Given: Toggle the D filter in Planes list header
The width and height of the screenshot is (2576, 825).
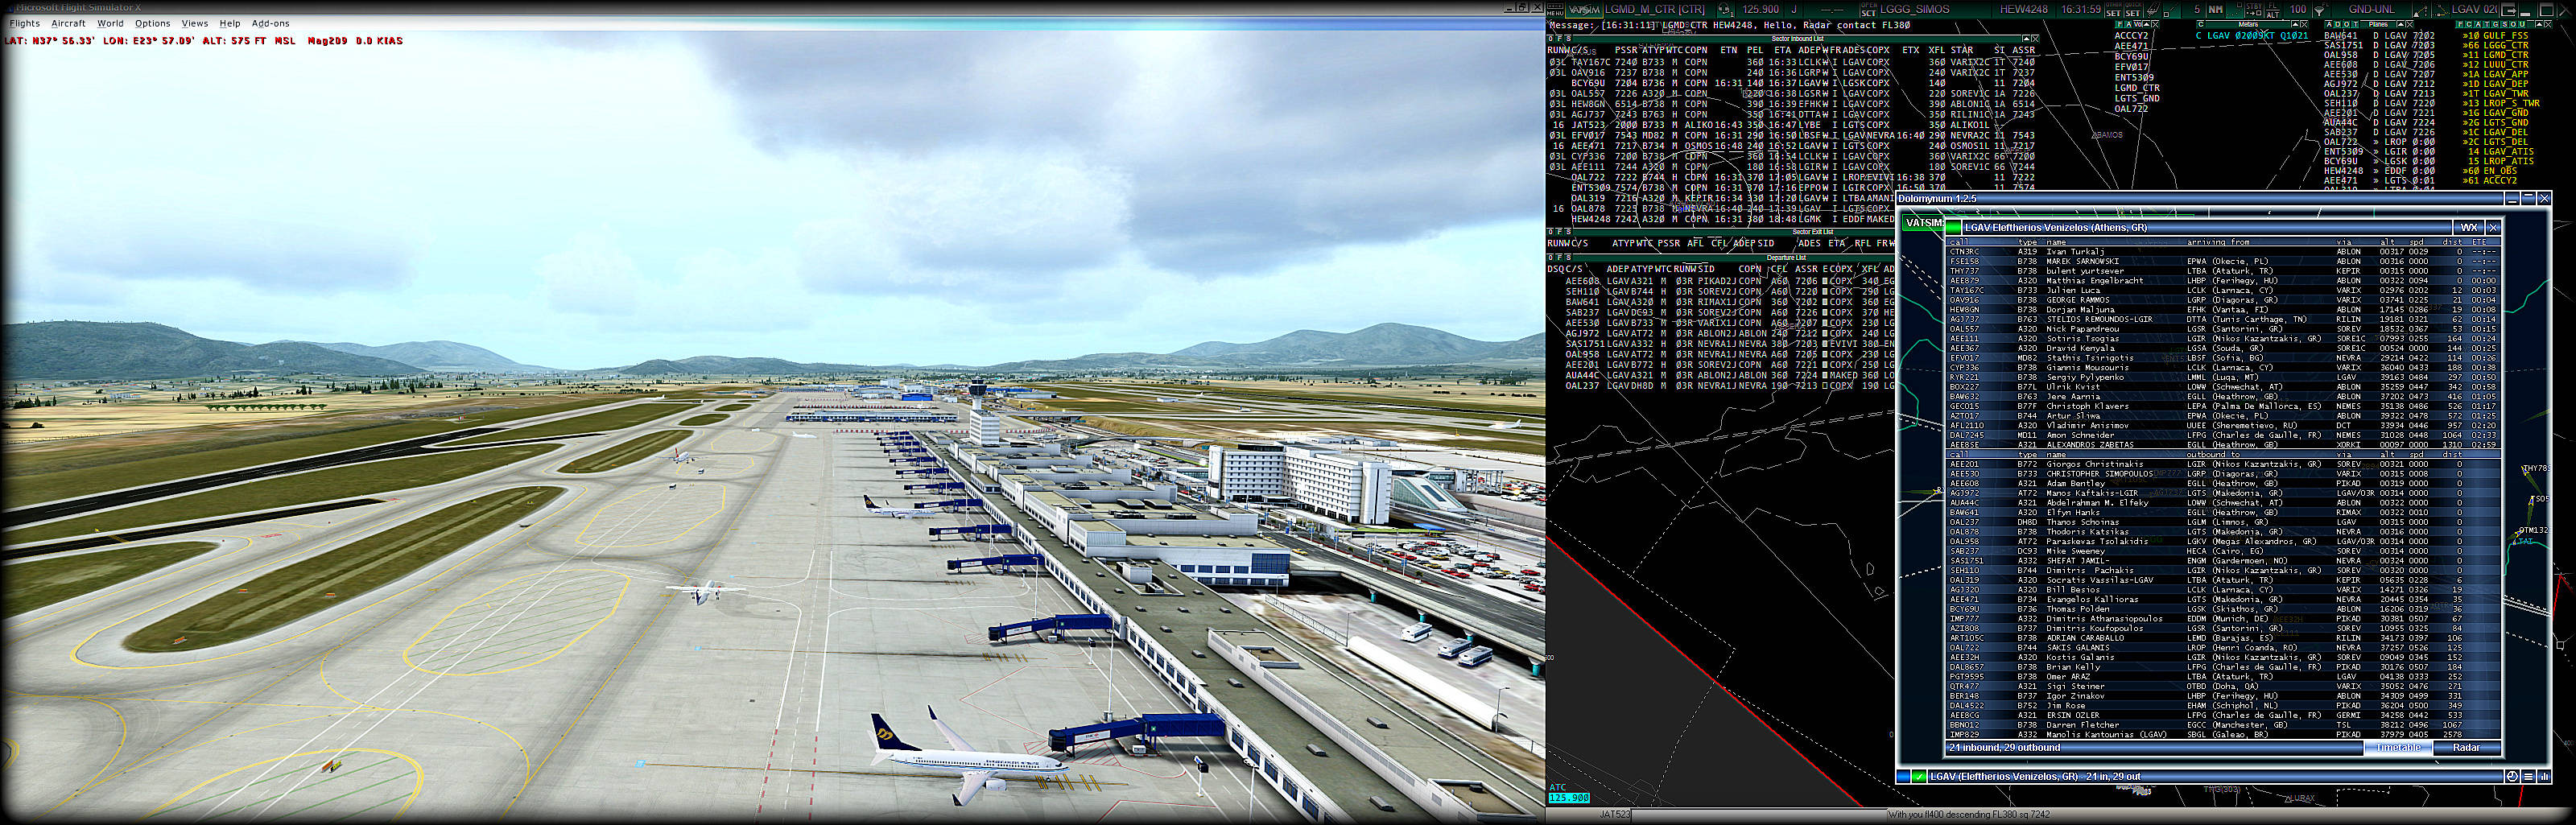Looking at the screenshot, I should pos(2338,24).
